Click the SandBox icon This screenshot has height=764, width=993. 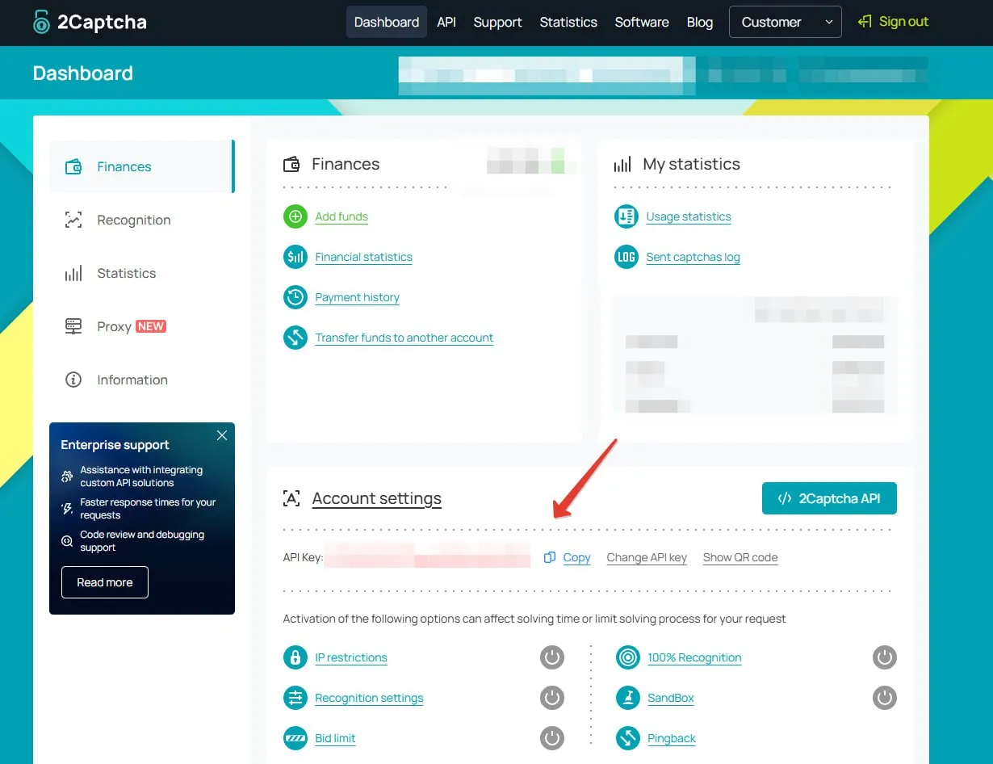[x=628, y=698]
